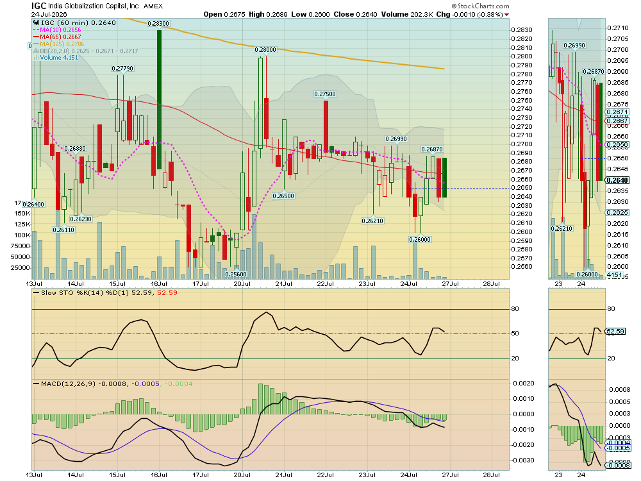Image resolution: width=641 pixels, height=481 pixels.
Task: Click the 0.27500 price label
Action: click(325, 94)
